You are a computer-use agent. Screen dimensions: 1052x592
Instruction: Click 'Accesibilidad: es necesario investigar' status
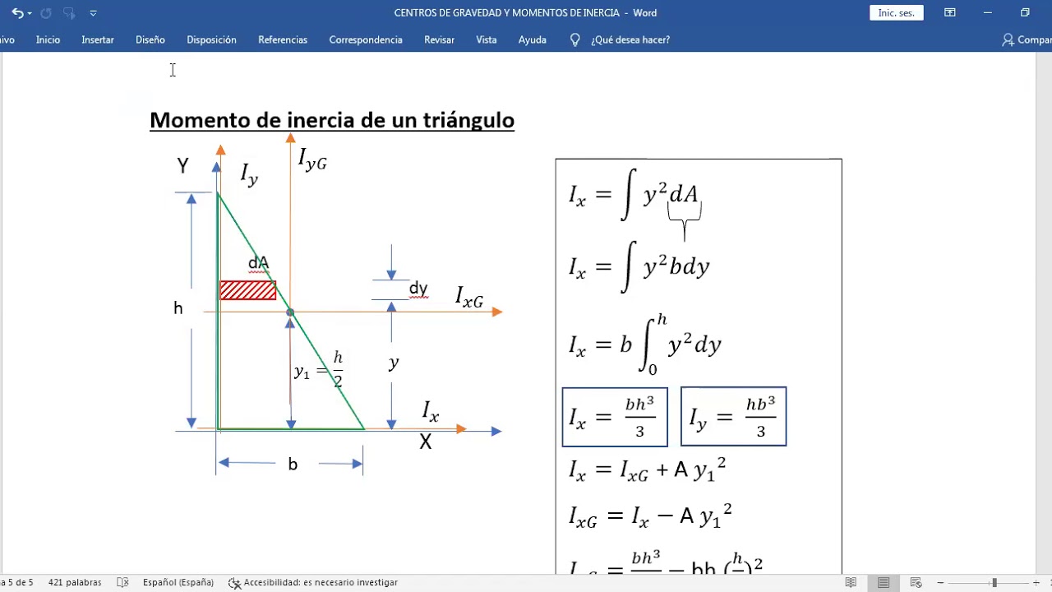pos(321,582)
